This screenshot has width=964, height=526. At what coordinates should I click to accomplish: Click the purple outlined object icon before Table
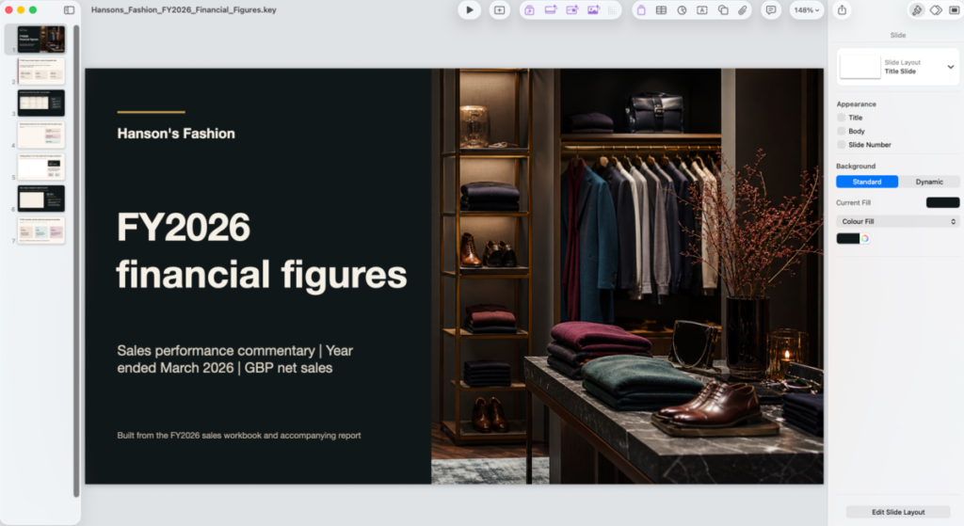641,9
